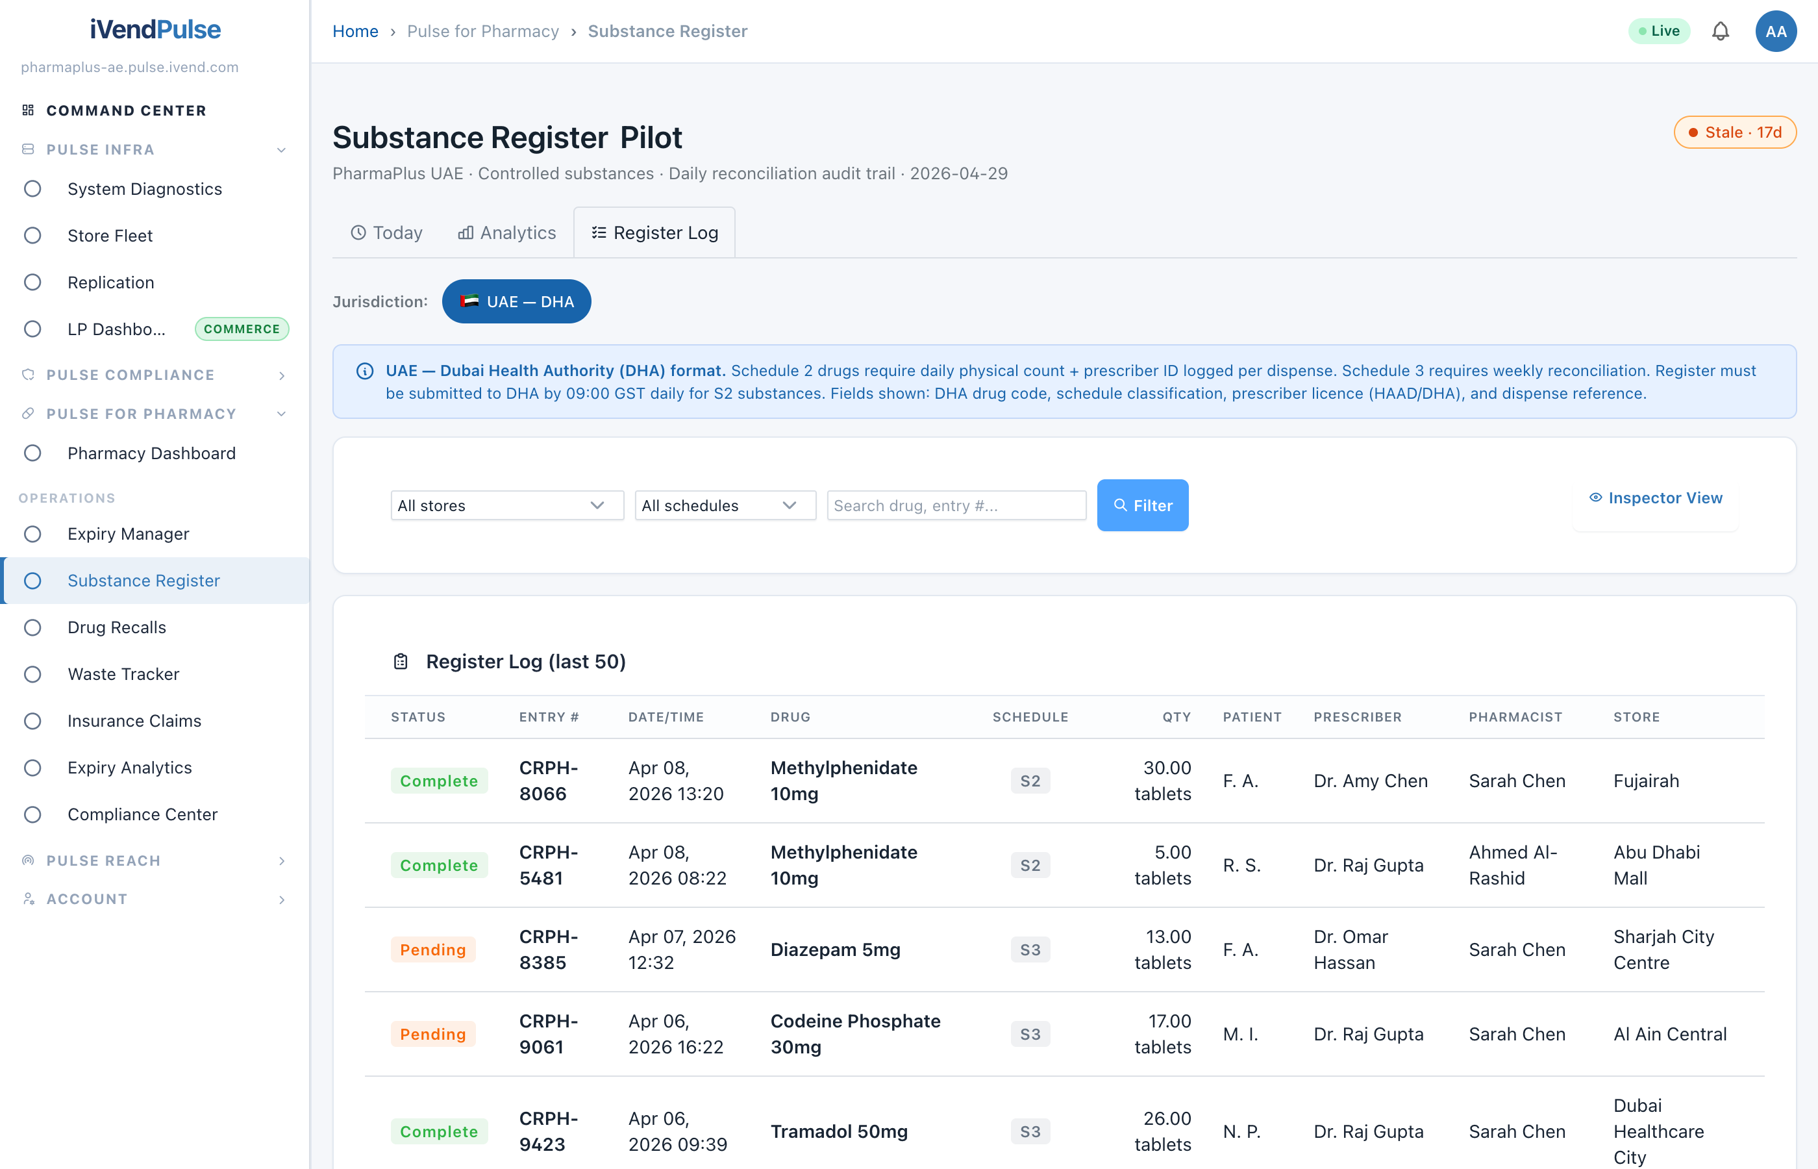Click the Abu Dhabi Mall store cell
1818x1169 pixels.
1656,864
